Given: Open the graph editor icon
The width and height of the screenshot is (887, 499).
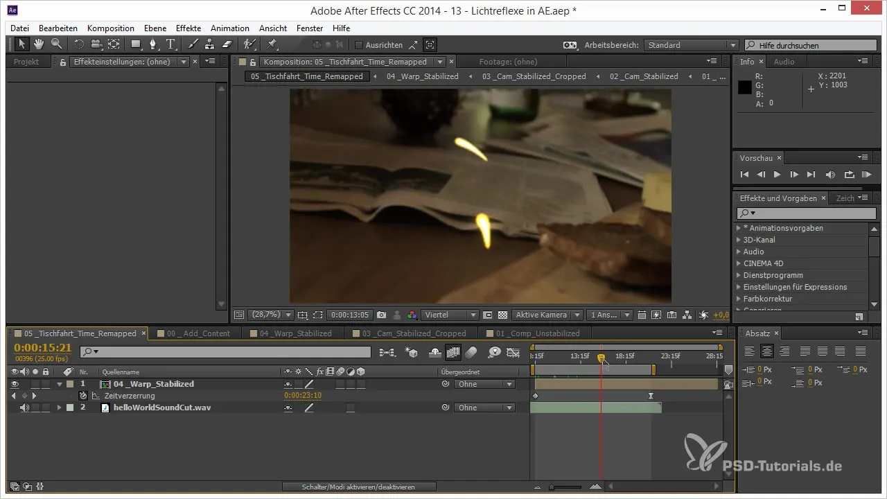Looking at the screenshot, I should coord(513,352).
